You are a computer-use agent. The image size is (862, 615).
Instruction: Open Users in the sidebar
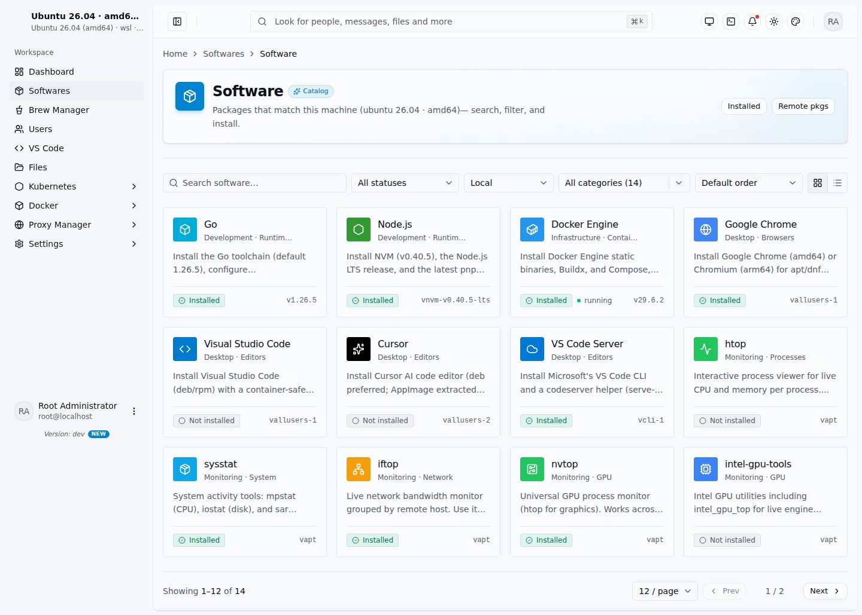[x=77, y=129]
